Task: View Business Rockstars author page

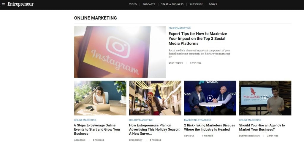Action: 249,136
